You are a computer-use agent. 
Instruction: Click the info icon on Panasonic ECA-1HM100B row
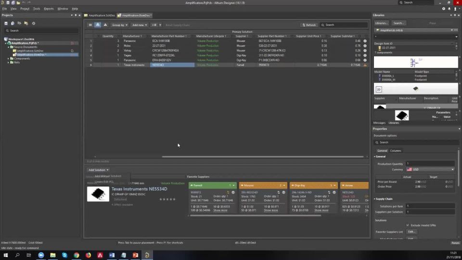365,41
